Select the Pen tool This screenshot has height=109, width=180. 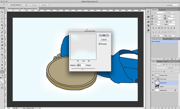[2, 59]
